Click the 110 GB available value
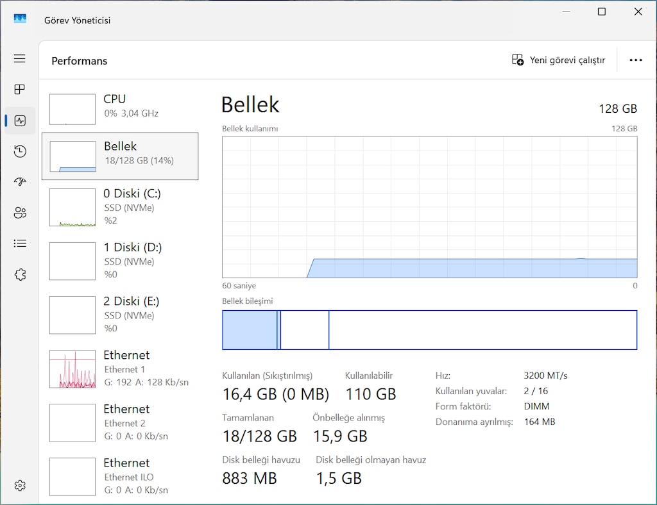This screenshot has width=657, height=505. 370,394
